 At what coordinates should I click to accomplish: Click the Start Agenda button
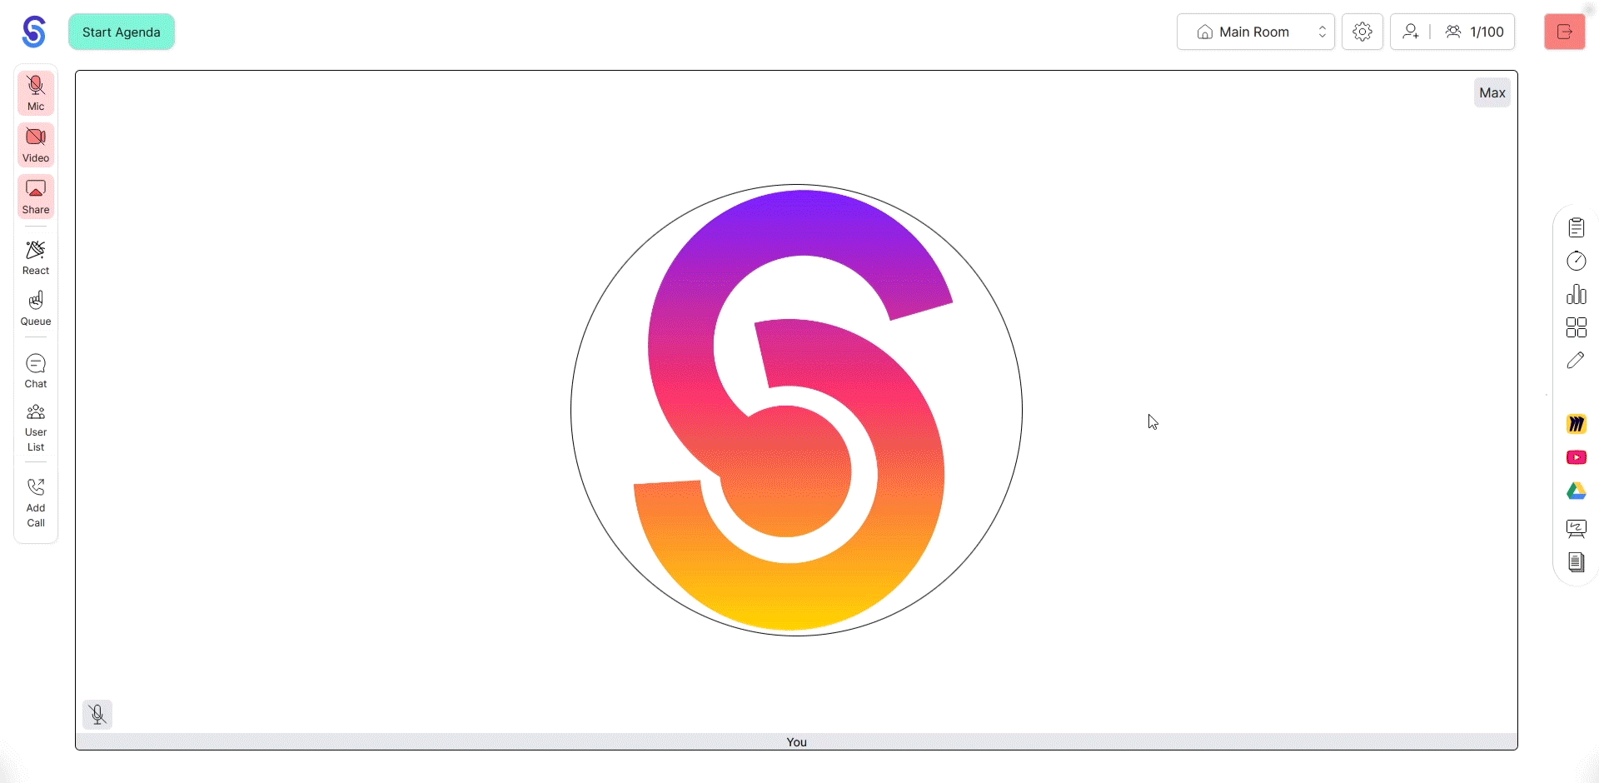[122, 32]
